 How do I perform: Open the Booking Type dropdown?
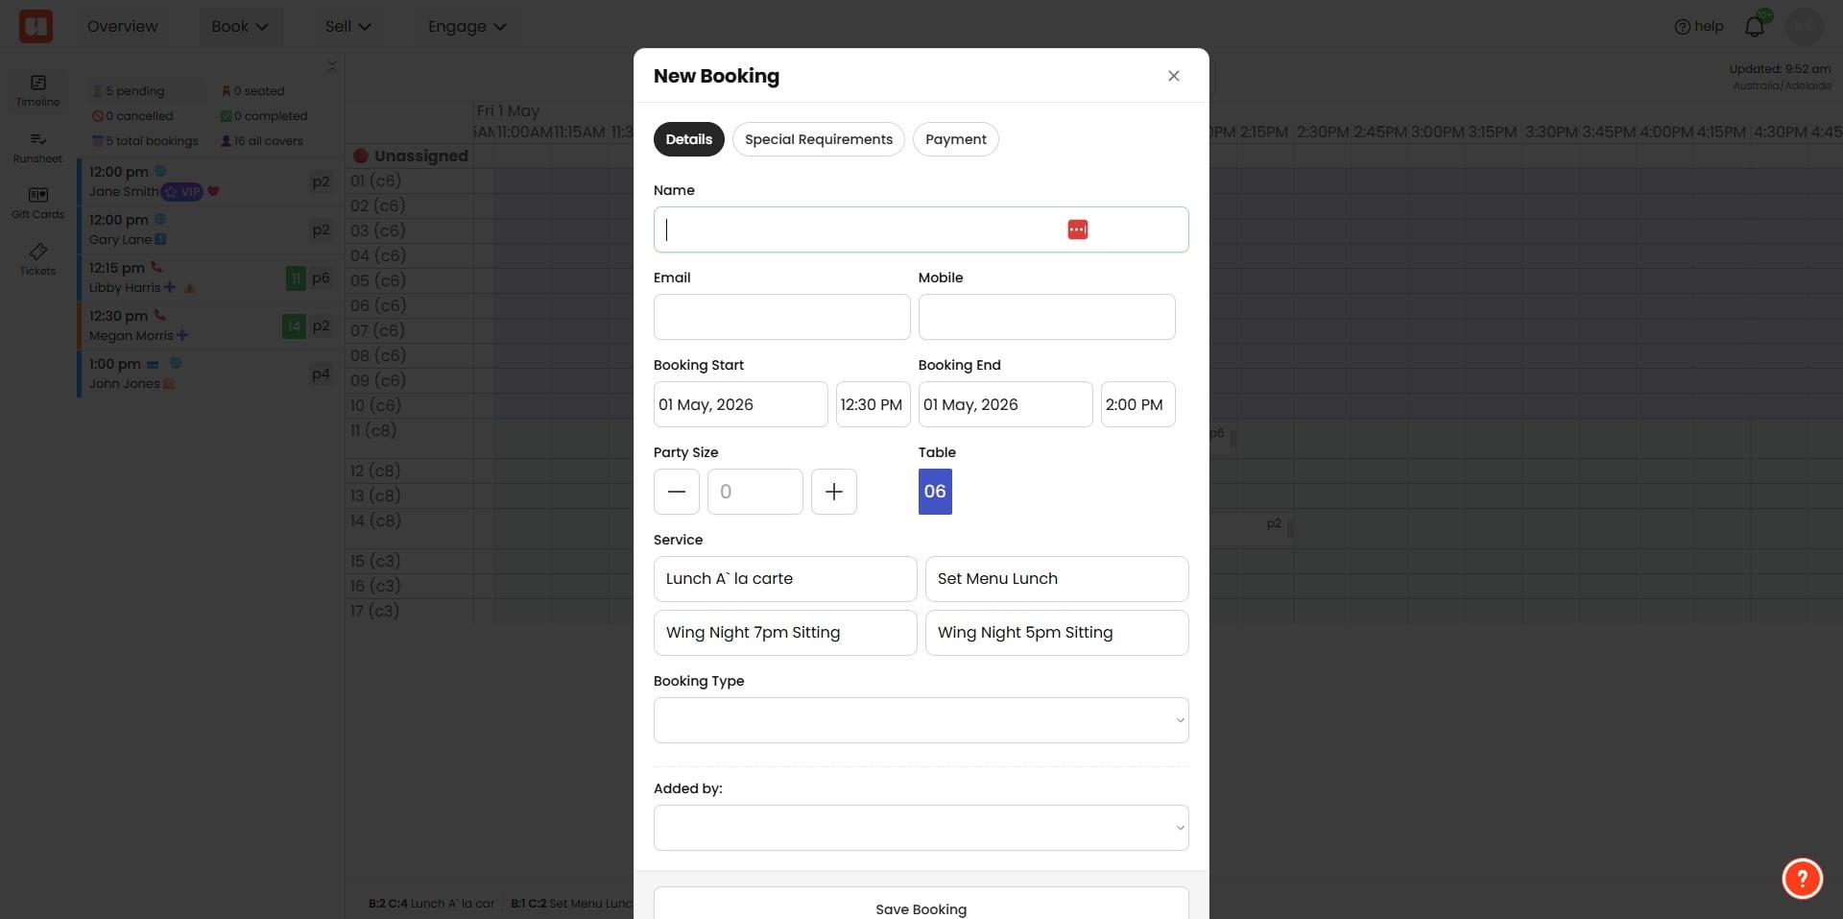(921, 720)
